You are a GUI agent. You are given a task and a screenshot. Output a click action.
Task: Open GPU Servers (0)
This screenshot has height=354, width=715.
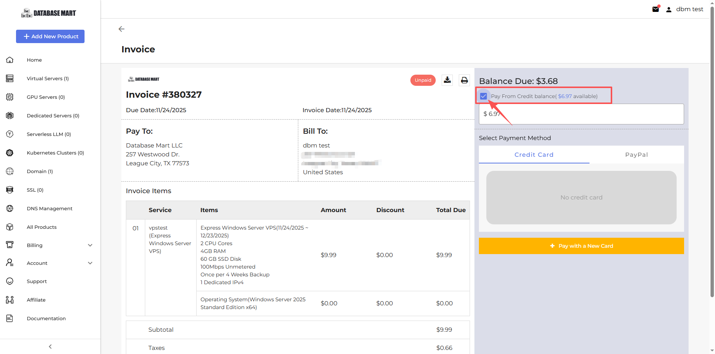(46, 97)
